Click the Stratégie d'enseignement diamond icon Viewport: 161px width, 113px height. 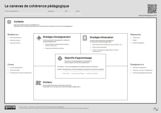[x=39, y=38]
